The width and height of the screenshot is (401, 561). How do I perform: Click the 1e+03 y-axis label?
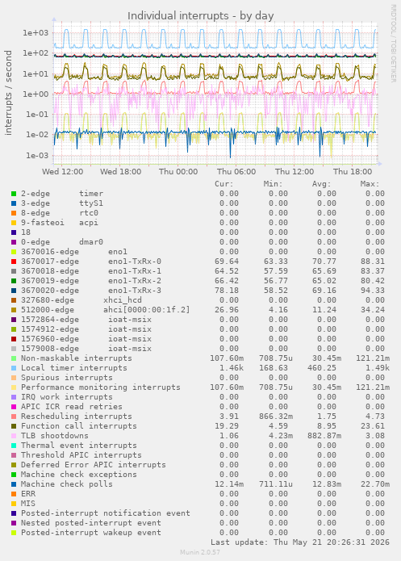point(36,33)
